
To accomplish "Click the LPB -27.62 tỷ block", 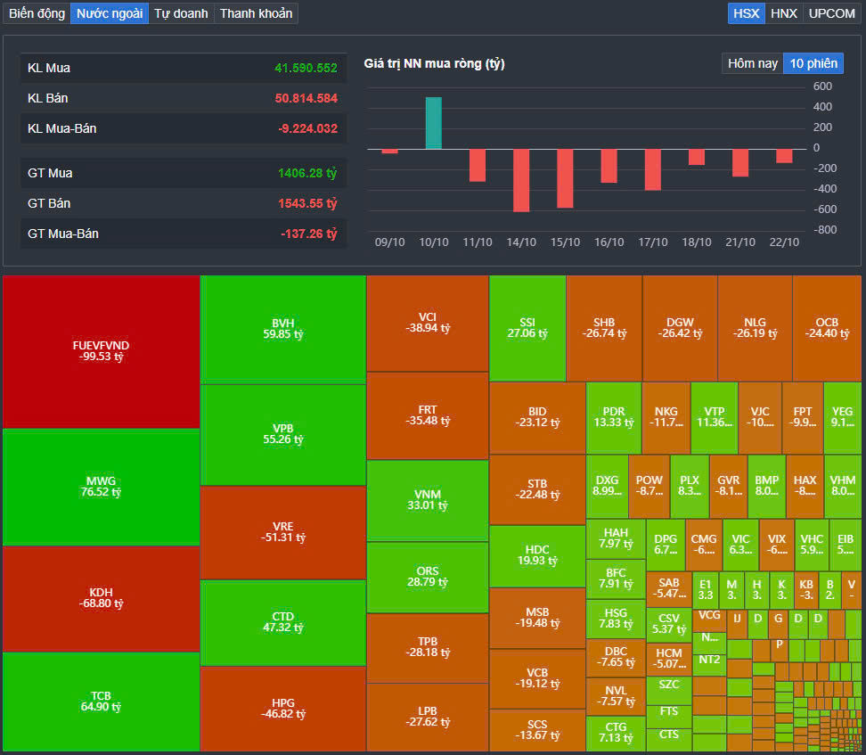I will coord(428,717).
